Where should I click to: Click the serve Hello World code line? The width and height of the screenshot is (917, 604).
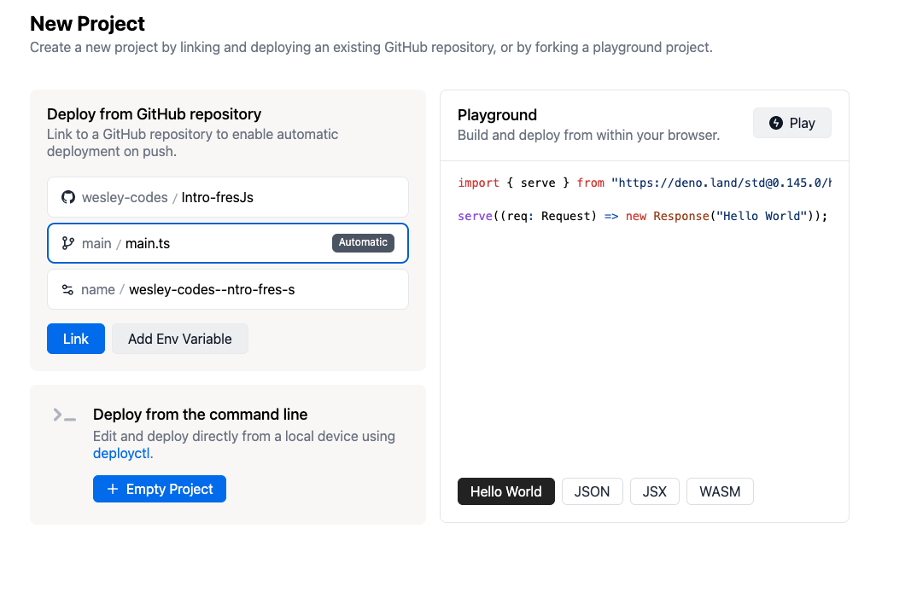pyautogui.click(x=643, y=216)
